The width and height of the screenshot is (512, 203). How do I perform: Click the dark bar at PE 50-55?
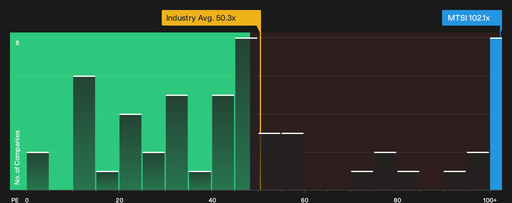click(x=269, y=161)
